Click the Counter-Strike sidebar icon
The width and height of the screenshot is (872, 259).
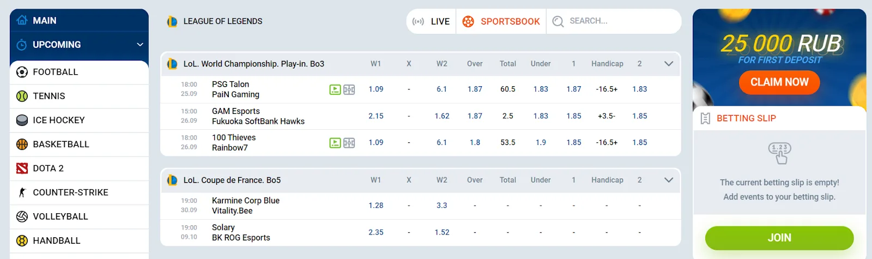coord(22,192)
